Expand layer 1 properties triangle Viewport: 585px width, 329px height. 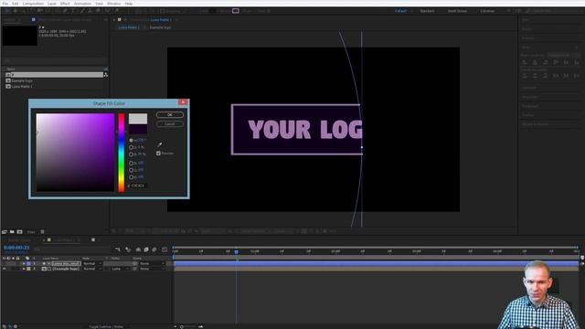[x=24, y=263]
